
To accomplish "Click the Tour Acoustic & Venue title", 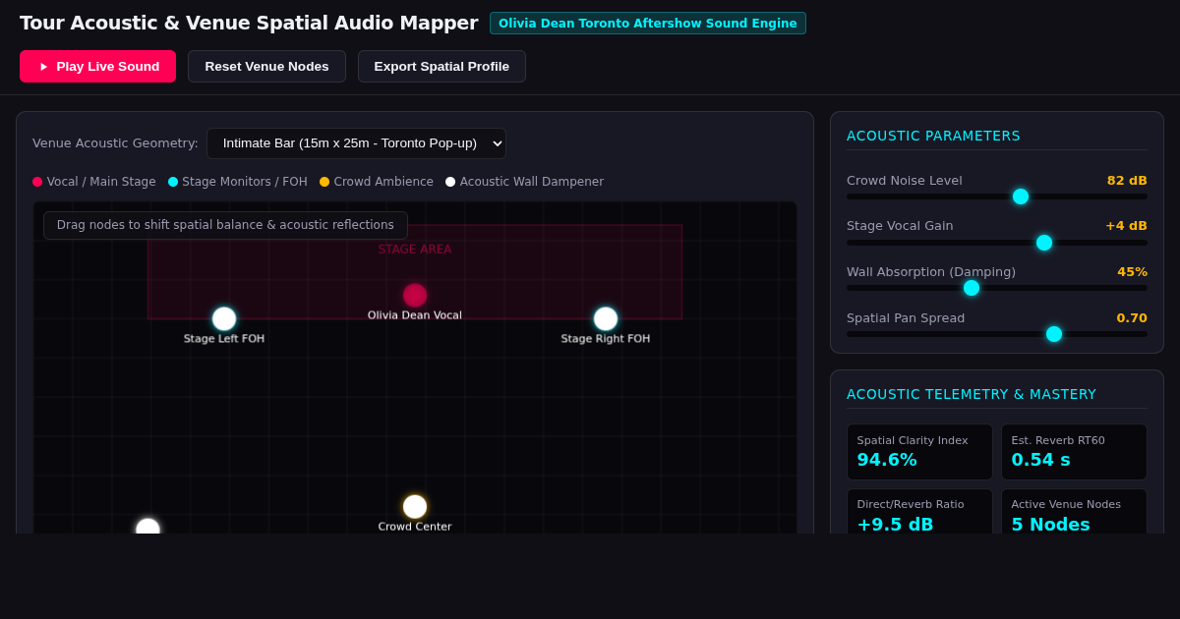I will coord(249,23).
